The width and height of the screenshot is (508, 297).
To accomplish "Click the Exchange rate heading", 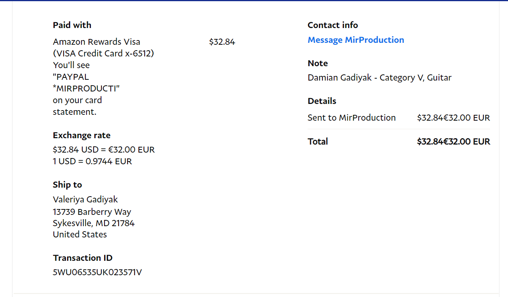I will tap(81, 135).
